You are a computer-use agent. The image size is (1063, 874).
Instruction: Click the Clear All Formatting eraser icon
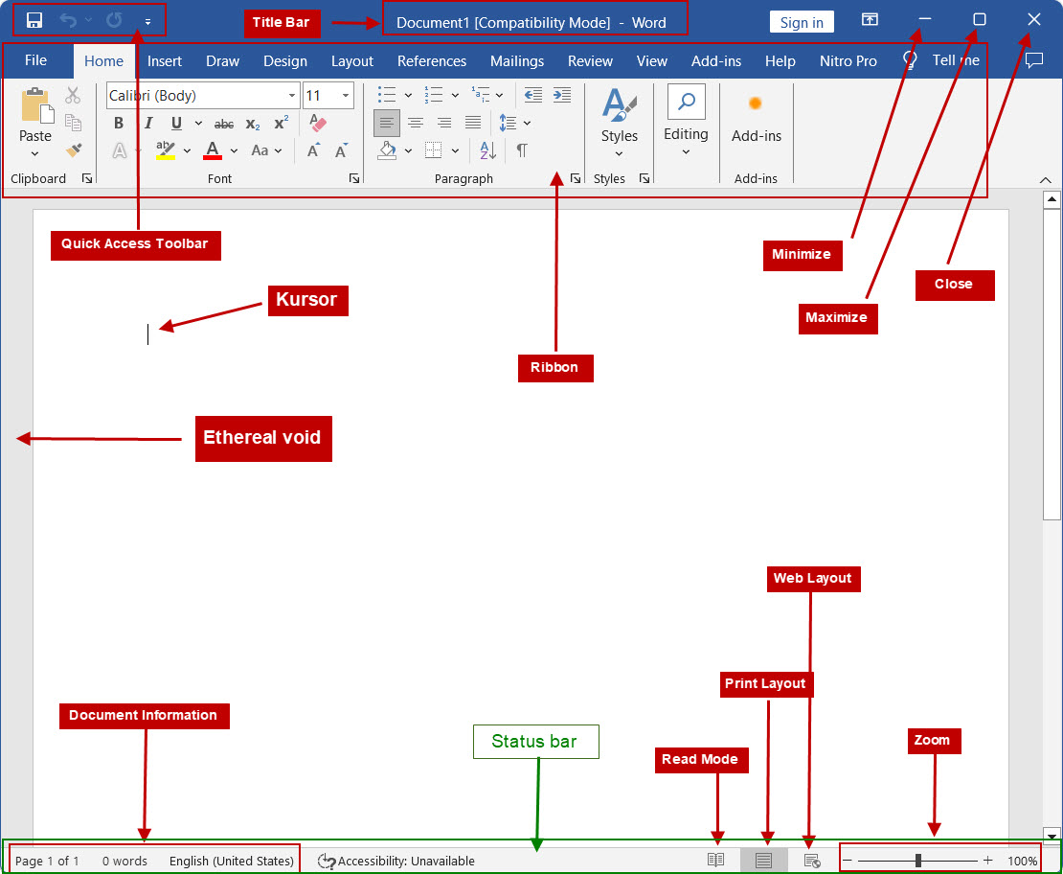coord(319,123)
